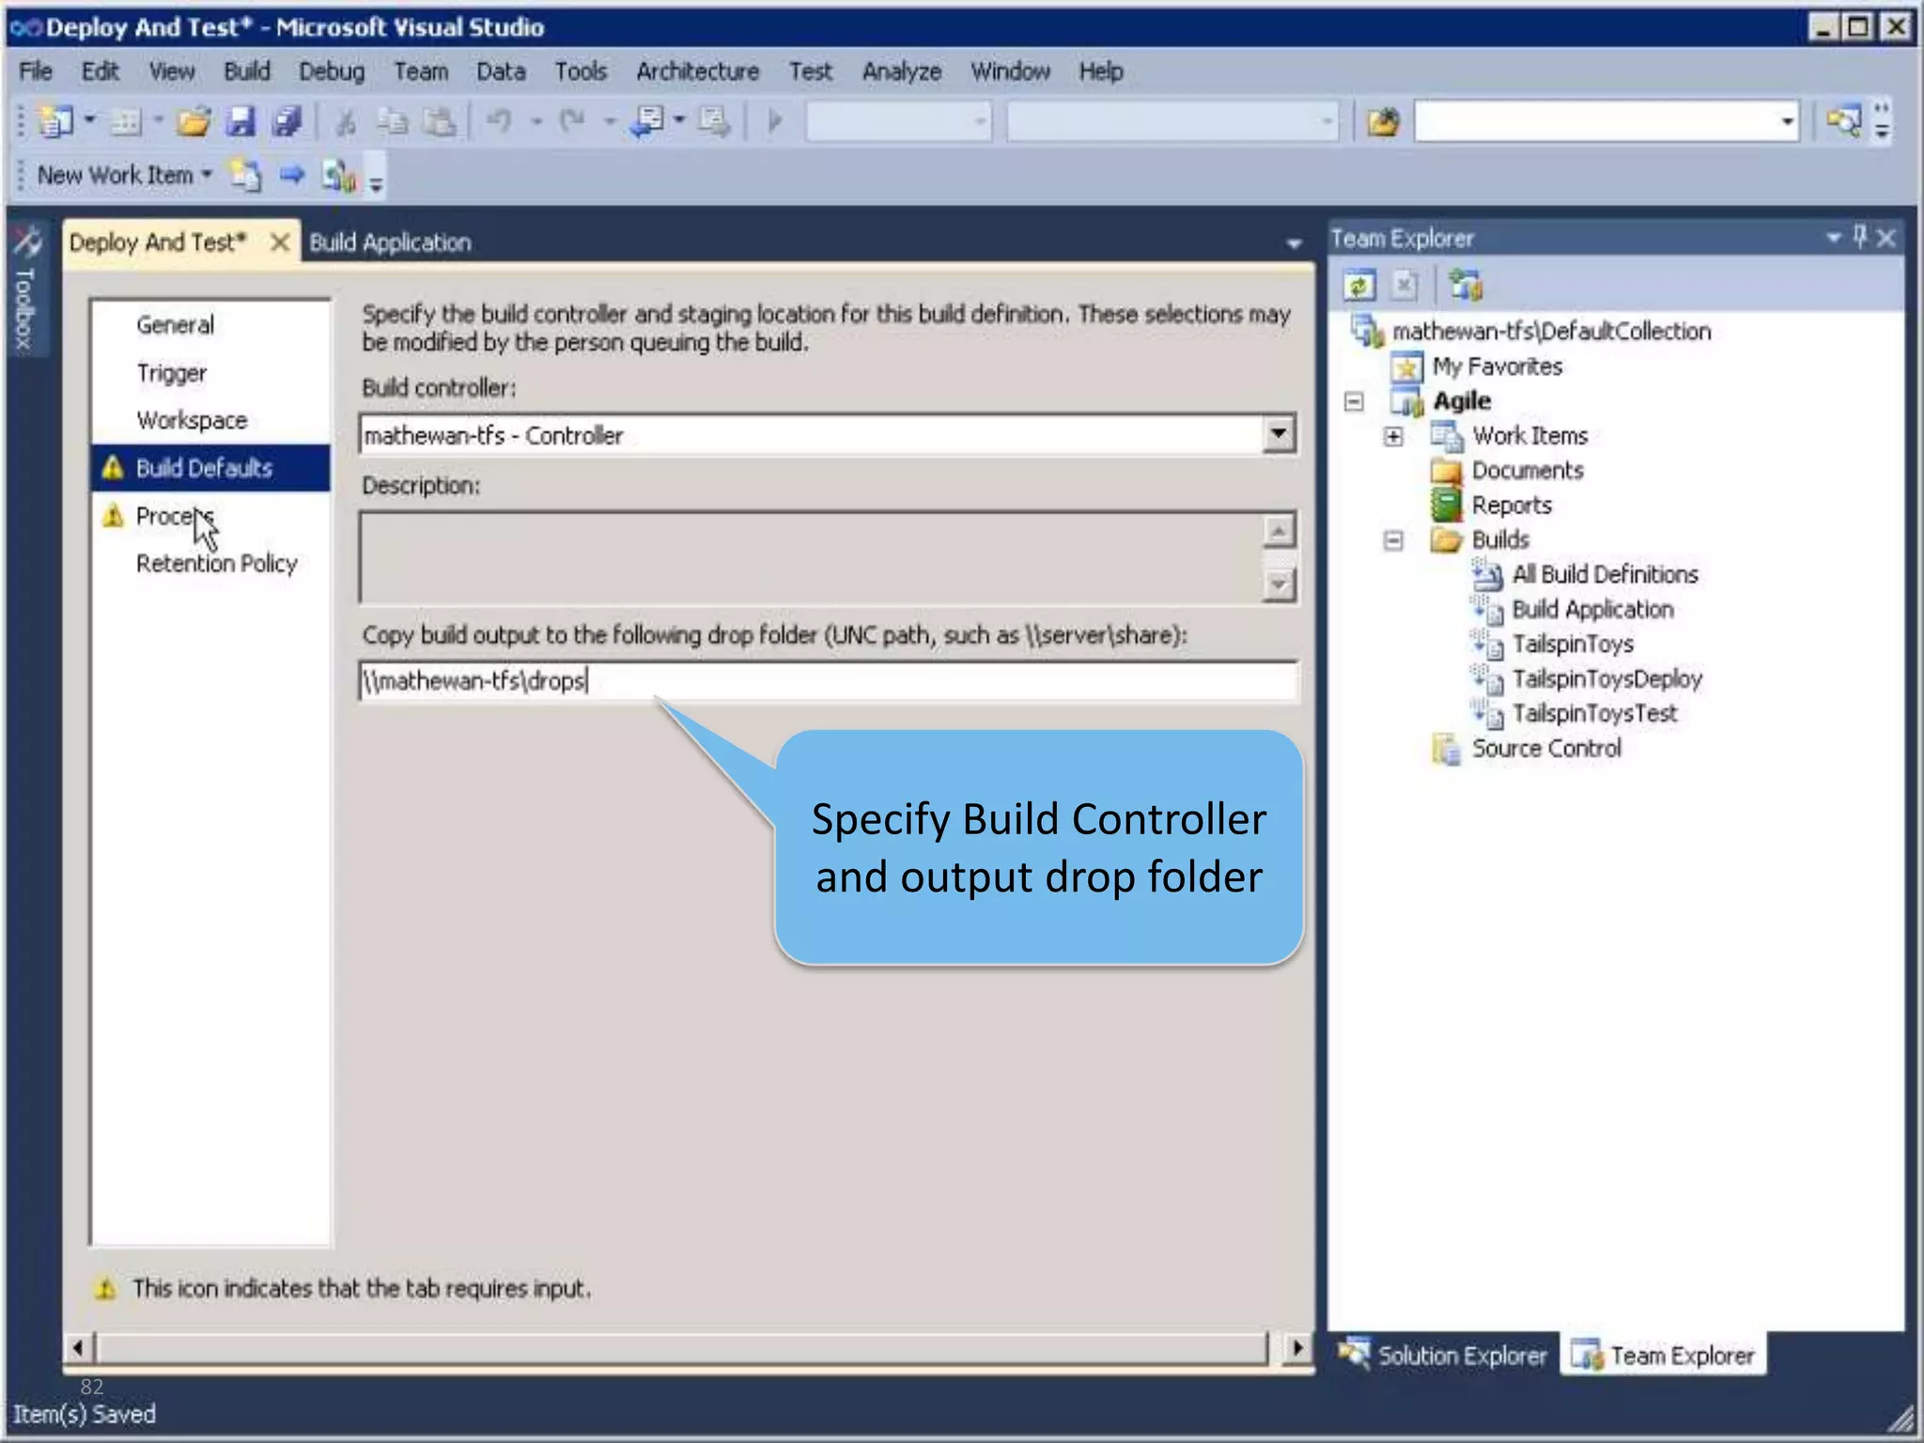Click the drop folder path field

tap(827, 680)
